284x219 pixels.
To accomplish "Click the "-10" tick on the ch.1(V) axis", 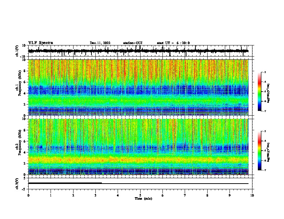I will [x=23, y=57].
